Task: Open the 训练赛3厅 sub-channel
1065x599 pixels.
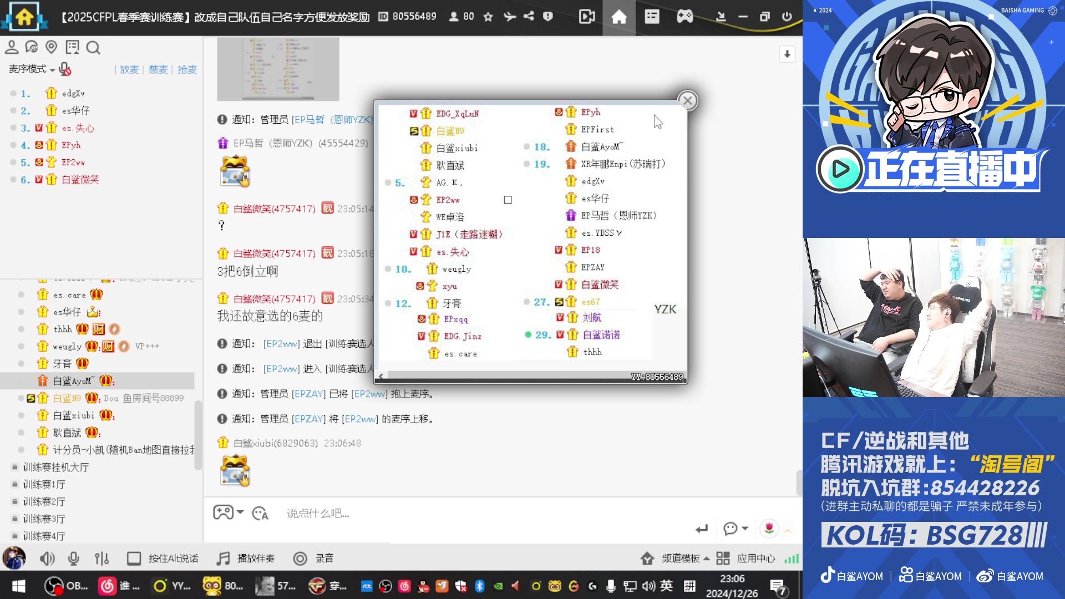Action: tap(44, 519)
